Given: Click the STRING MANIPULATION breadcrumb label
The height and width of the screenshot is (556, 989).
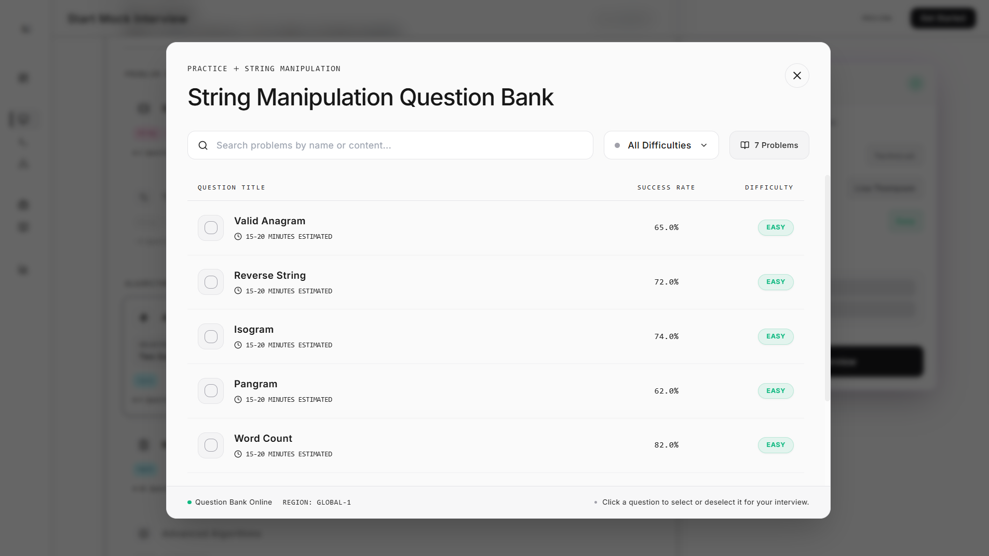Looking at the screenshot, I should pyautogui.click(x=293, y=69).
